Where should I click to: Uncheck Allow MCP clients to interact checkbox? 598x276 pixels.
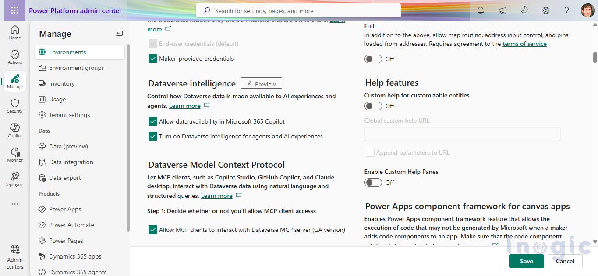[x=153, y=230]
